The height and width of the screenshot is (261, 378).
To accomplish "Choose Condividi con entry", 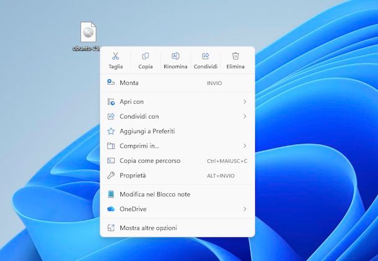I will click(177, 116).
